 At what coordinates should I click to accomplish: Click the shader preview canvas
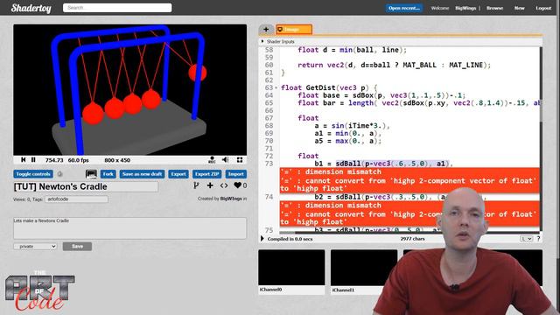click(x=130, y=89)
